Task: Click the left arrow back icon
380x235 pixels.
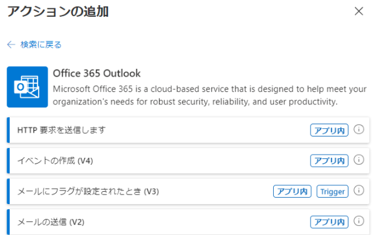Action: [11, 44]
